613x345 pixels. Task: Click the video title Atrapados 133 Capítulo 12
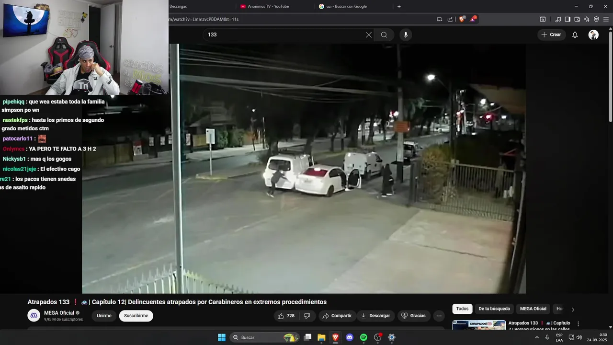tap(177, 302)
